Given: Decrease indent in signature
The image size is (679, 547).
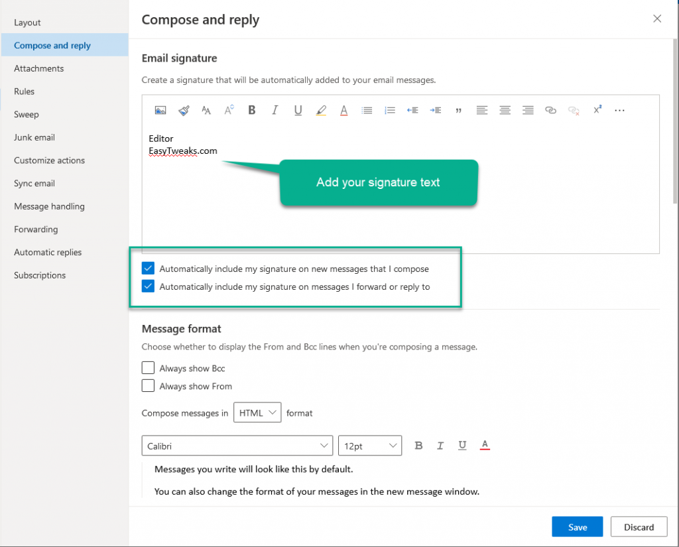Looking at the screenshot, I should coord(412,111).
